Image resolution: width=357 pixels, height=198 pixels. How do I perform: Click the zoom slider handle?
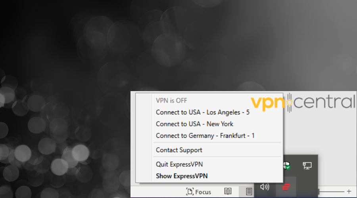(319, 192)
